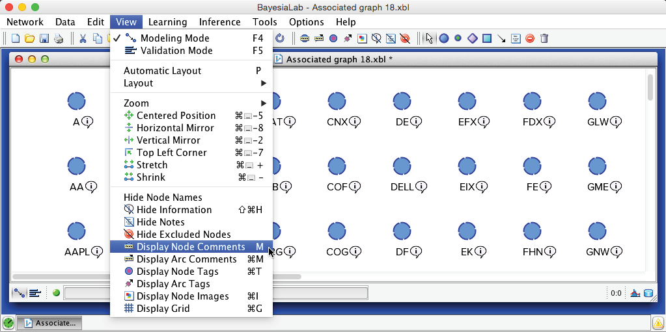The width and height of the screenshot is (666, 332).
Task: Click the info icon beside node AAPL
Action: [96, 252]
